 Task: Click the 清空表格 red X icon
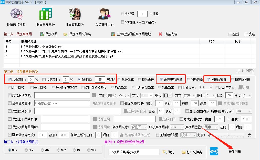tap(160, 34)
